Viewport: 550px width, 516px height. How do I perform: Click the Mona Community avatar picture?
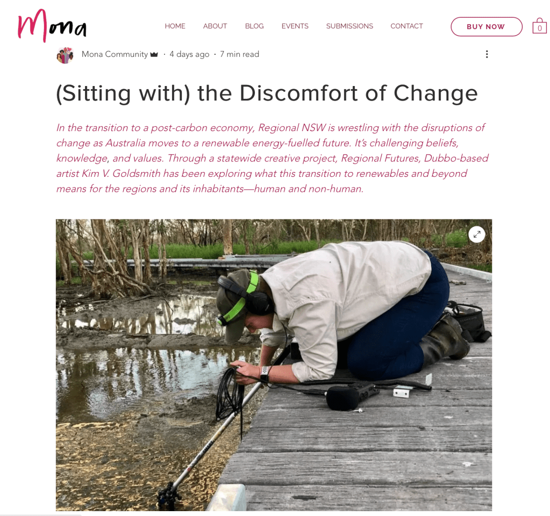pos(65,55)
